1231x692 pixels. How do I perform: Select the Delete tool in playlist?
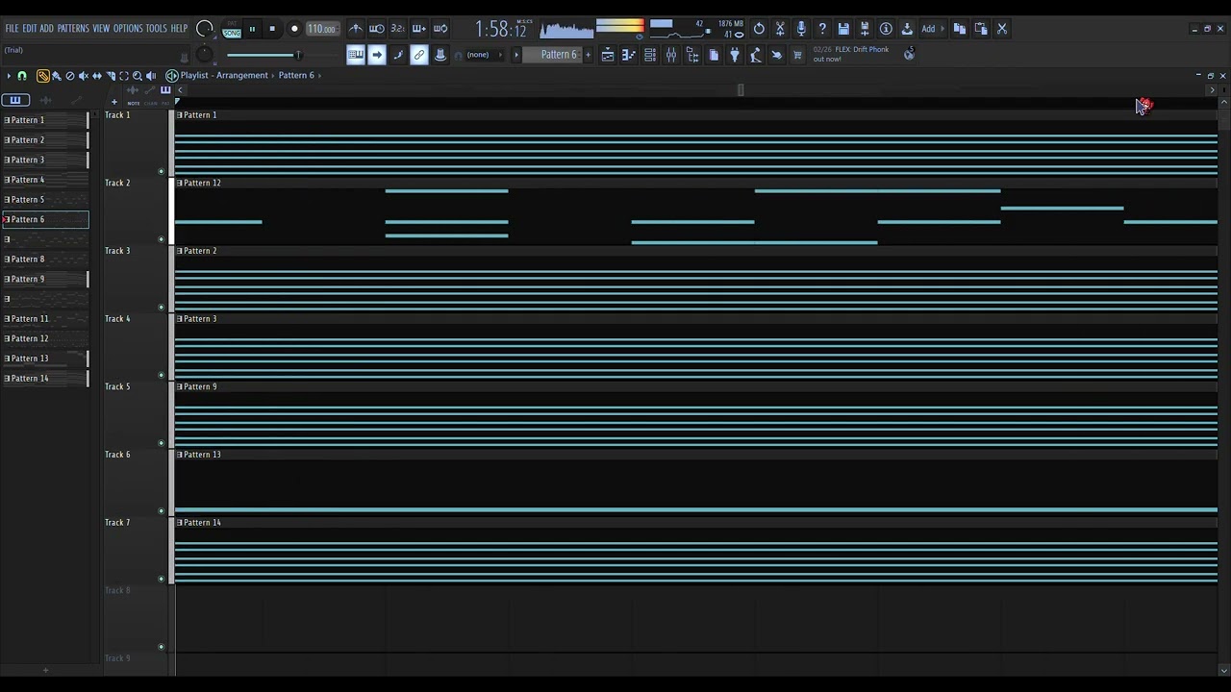click(70, 76)
